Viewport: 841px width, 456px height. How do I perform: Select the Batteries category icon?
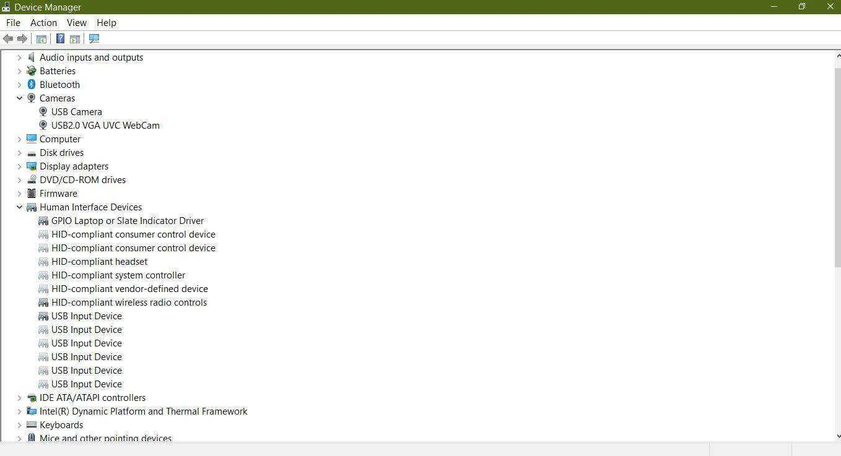[x=32, y=71]
